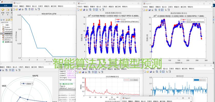Open 查看(V) menu in Figure 8

point(93,7)
